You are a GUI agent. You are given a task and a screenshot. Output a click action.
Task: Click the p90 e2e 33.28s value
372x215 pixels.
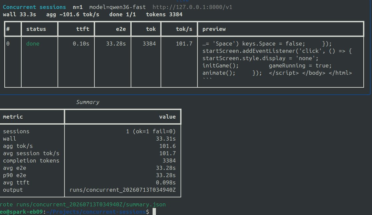(x=166, y=175)
